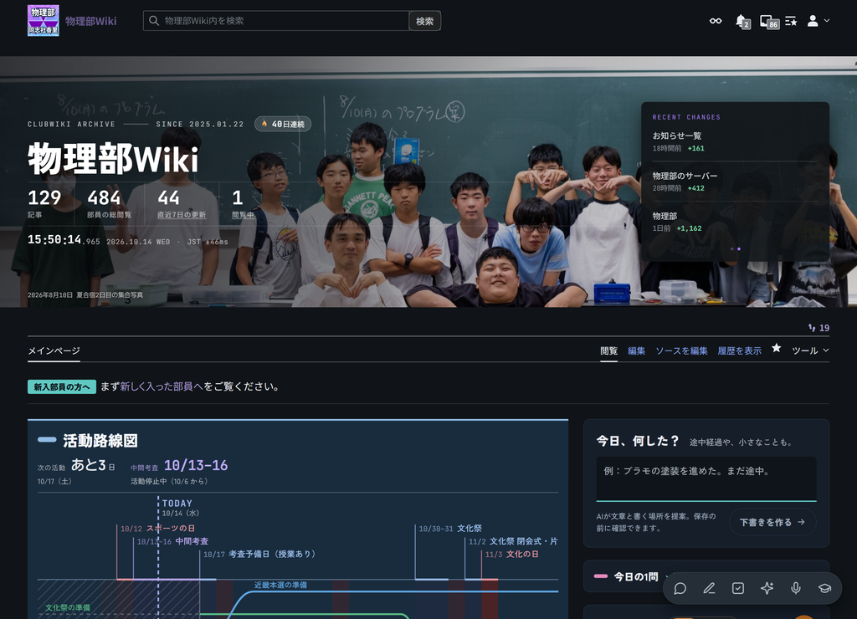This screenshot has width=857, height=619.
Task: Click the RECENT CHANGES panel heading
Action: tap(686, 117)
